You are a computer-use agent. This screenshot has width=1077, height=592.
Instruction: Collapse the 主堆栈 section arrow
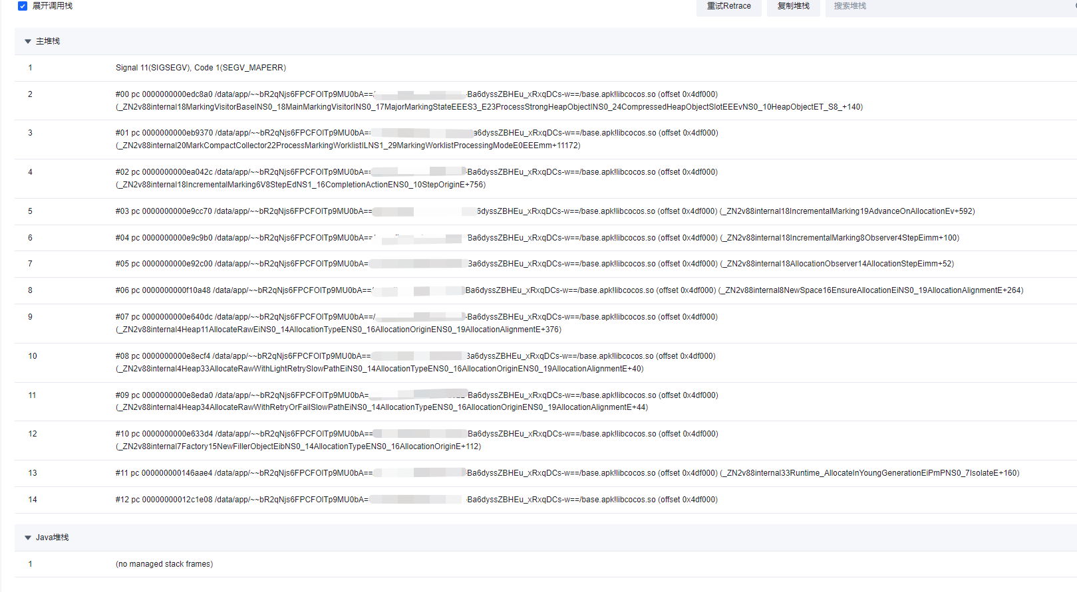(28, 41)
